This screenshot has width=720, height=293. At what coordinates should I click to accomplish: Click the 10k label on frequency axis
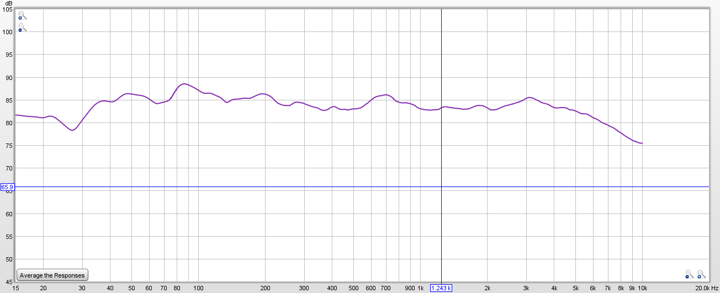[x=642, y=288]
